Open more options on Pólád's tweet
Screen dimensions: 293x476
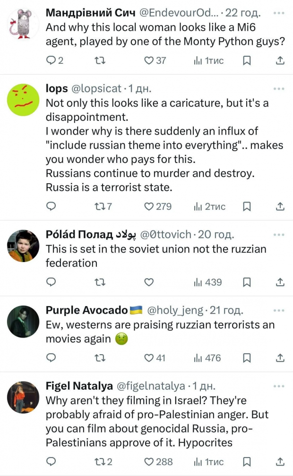click(279, 234)
